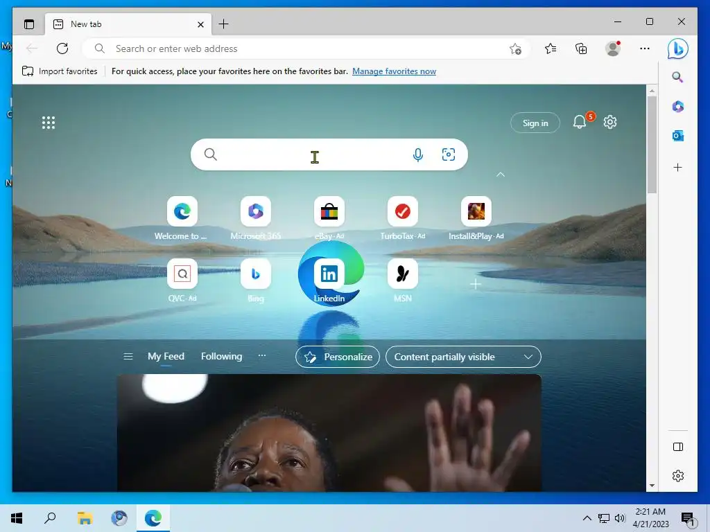Open the Windows Start menu

[17, 518]
